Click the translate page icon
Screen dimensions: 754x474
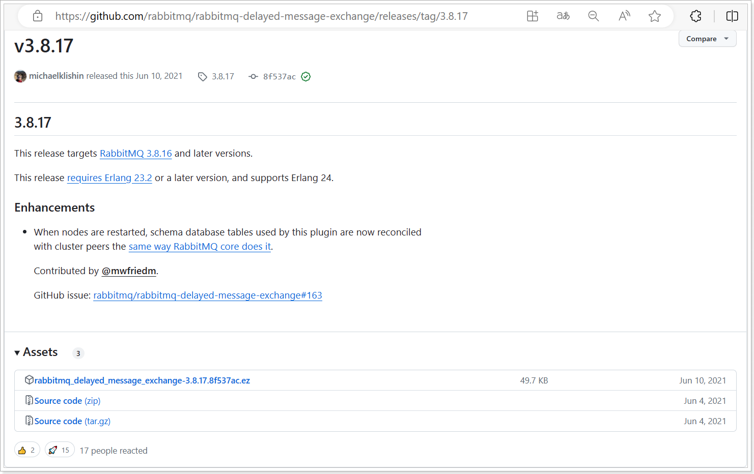point(563,16)
